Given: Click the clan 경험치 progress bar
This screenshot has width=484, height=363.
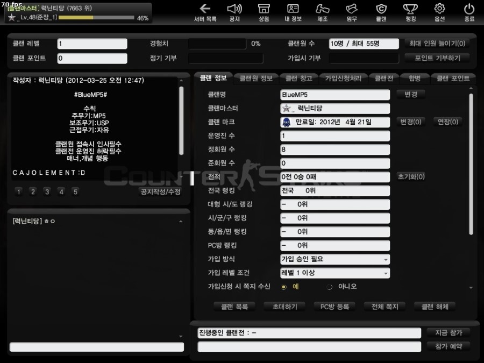Looking at the screenshot, I should point(217,44).
